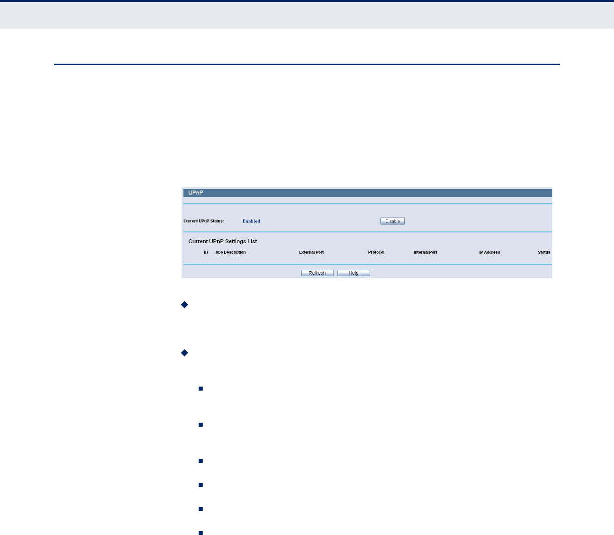The width and height of the screenshot is (614, 535).
Task: Click the UPnP section header
Action: click(x=367, y=193)
